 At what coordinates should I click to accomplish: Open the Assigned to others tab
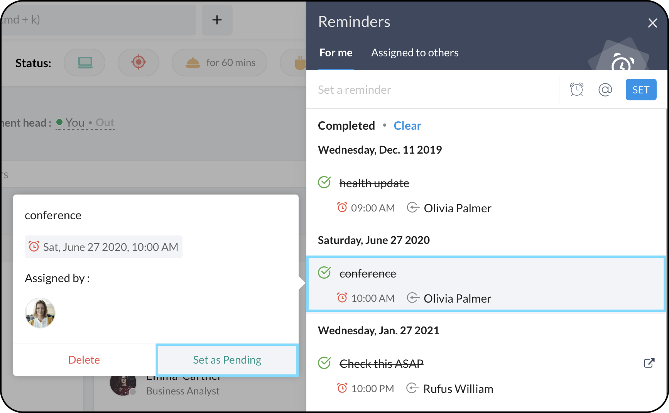pos(415,53)
